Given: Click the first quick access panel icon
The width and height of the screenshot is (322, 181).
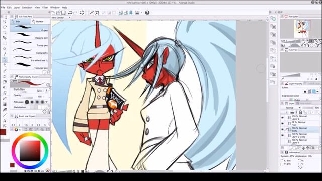Looking at the screenshot, I should pos(273,19).
